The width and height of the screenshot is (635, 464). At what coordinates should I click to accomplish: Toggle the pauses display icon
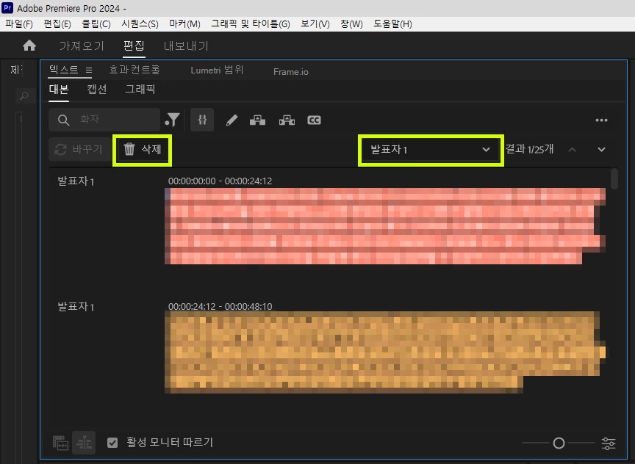pyautogui.click(x=202, y=120)
